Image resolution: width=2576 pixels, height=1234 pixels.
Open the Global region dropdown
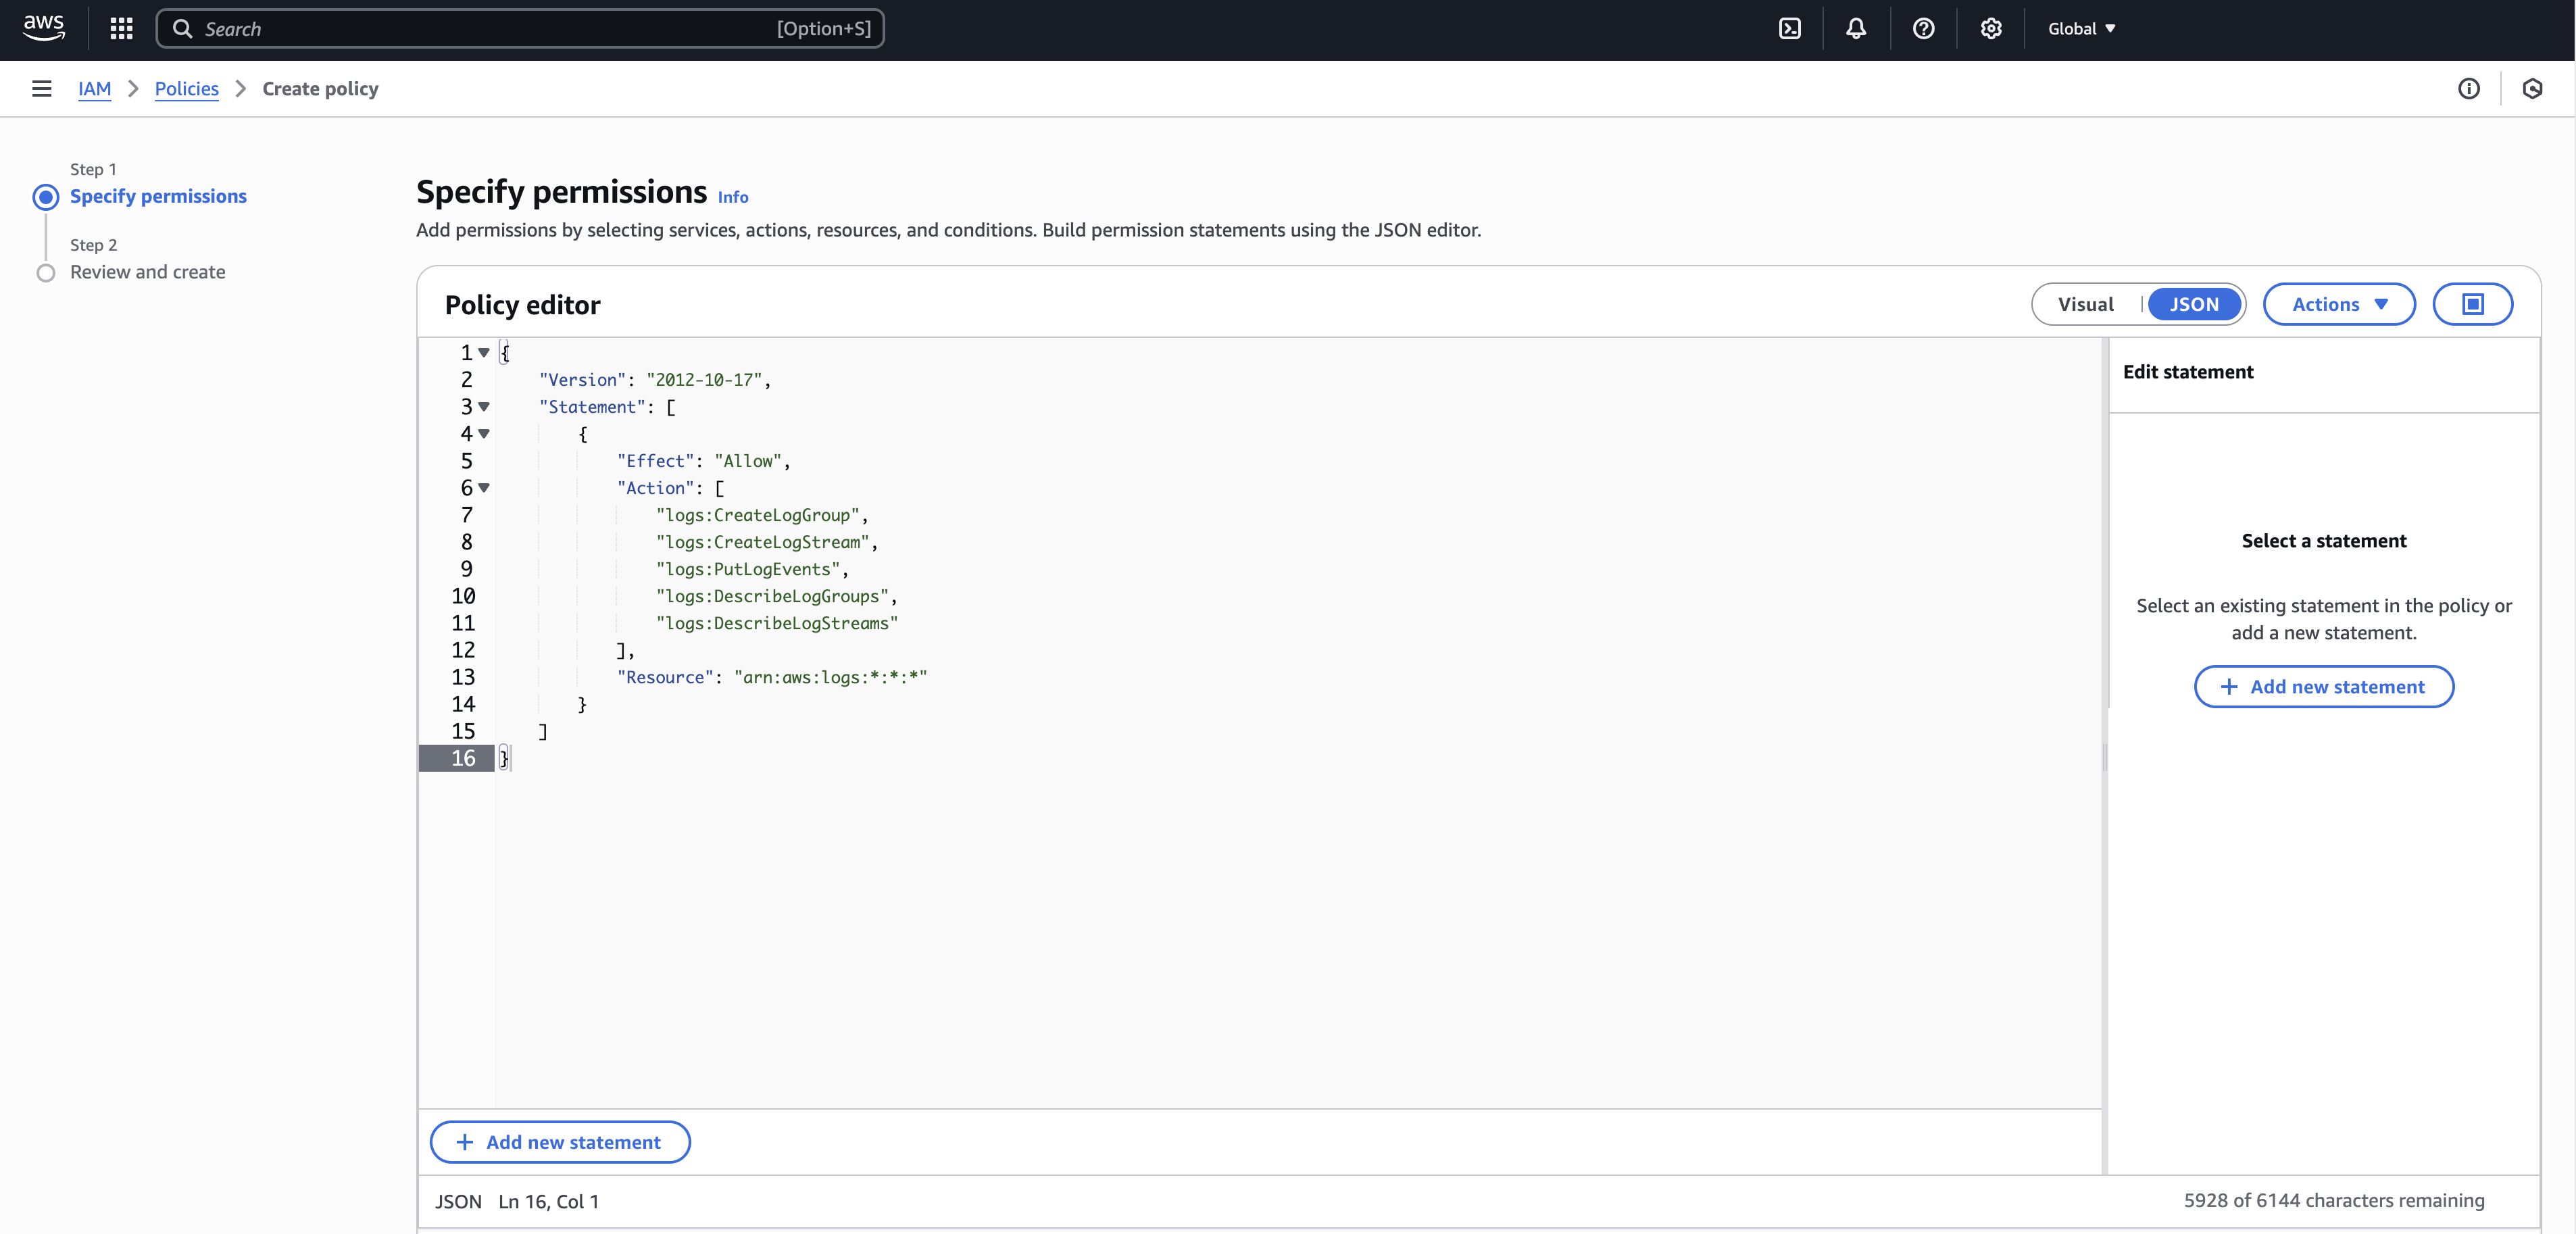[x=2081, y=28]
